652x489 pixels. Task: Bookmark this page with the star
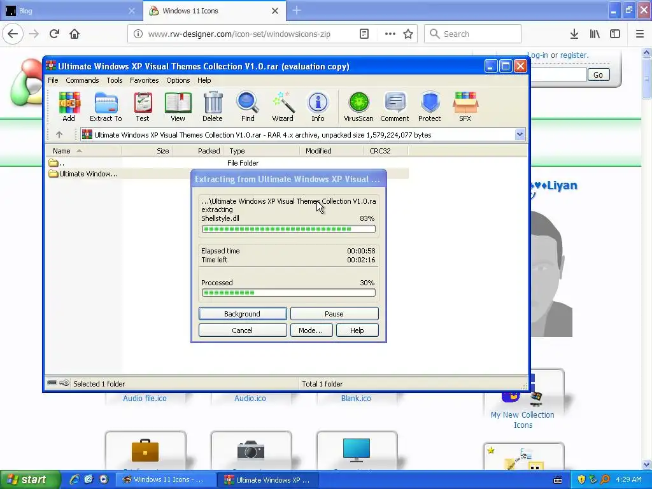[408, 34]
